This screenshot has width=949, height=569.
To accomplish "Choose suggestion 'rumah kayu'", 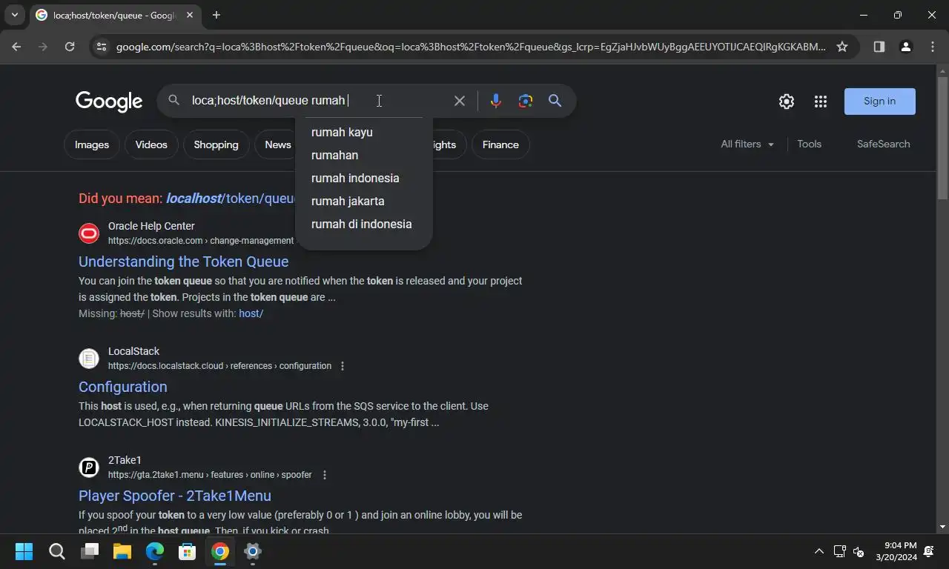I will (x=363, y=132).
